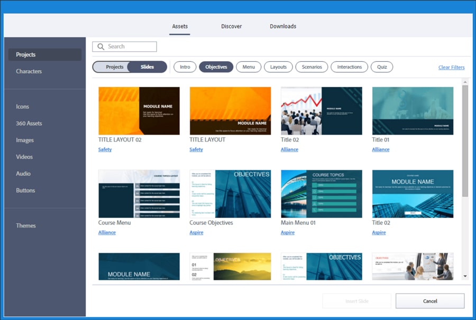Image resolution: width=476 pixels, height=320 pixels.
Task: Select the Alliance Title 02 thumbnail
Action: point(322,111)
